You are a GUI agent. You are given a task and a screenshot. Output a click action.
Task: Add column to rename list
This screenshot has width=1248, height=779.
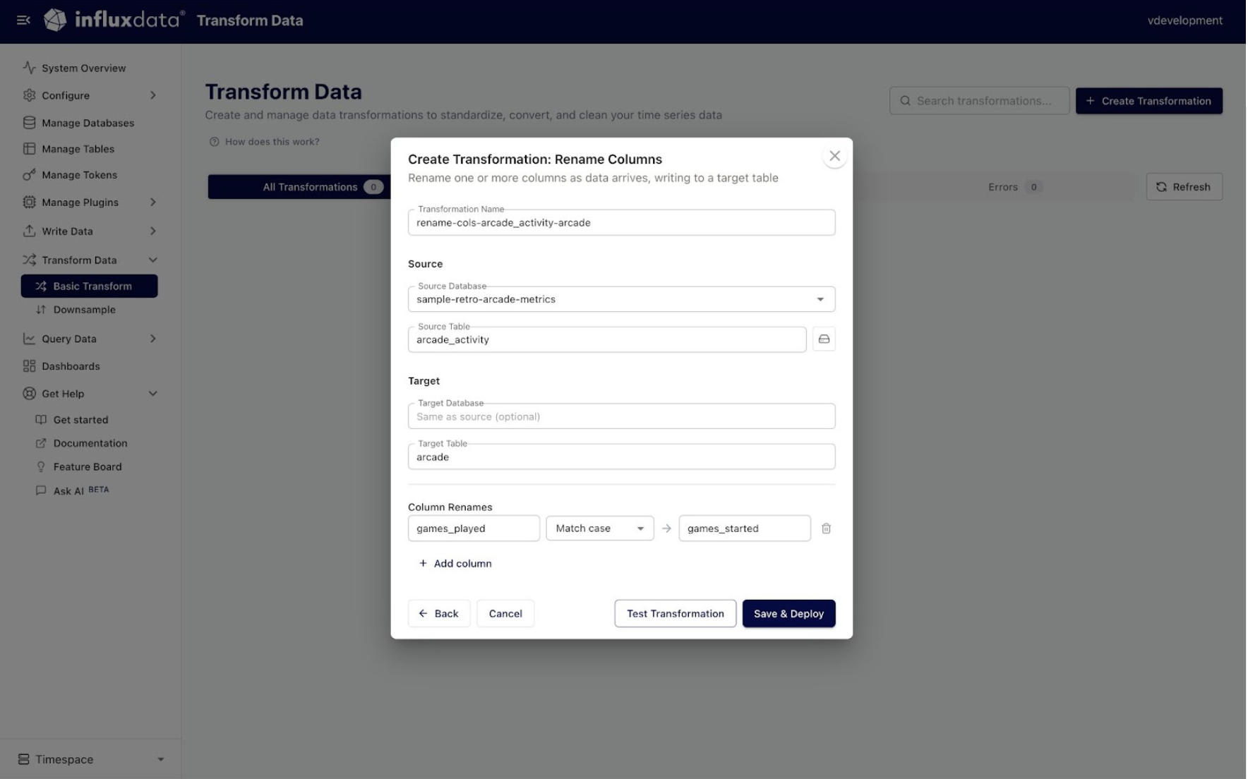pyautogui.click(x=455, y=564)
